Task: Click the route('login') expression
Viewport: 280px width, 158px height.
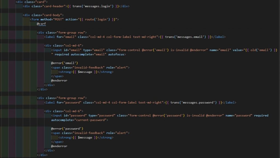Action: (97, 19)
